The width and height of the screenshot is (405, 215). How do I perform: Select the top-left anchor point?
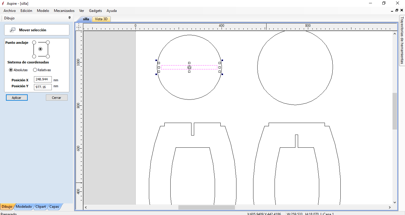(x=34, y=43)
